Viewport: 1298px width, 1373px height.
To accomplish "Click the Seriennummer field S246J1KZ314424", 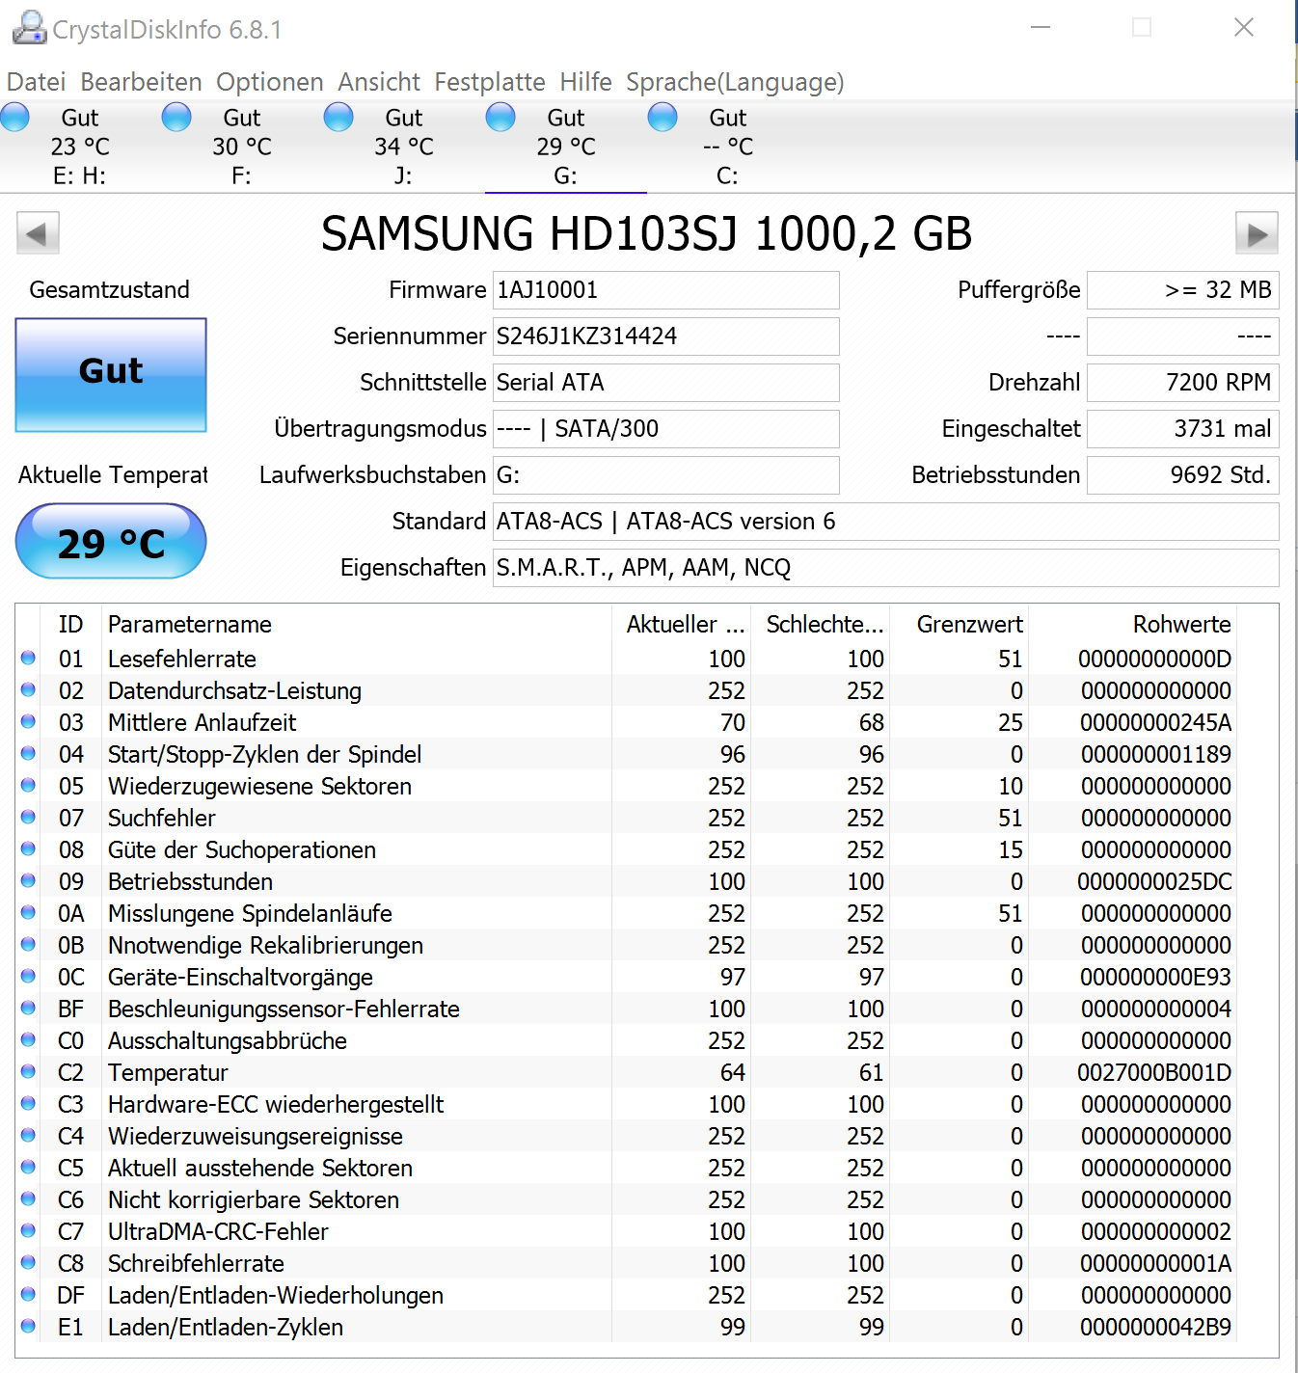I will 665,337.
